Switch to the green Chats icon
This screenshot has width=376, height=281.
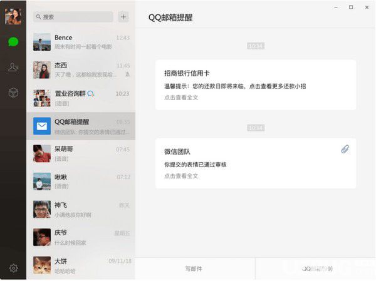(x=13, y=42)
